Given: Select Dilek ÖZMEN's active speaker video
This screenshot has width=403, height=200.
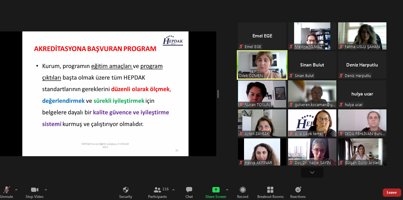Looking at the screenshot, I should (262, 64).
